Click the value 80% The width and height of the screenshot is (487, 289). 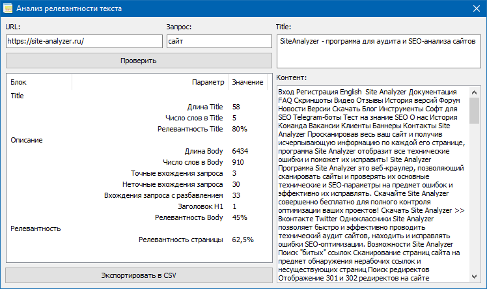[x=240, y=129]
